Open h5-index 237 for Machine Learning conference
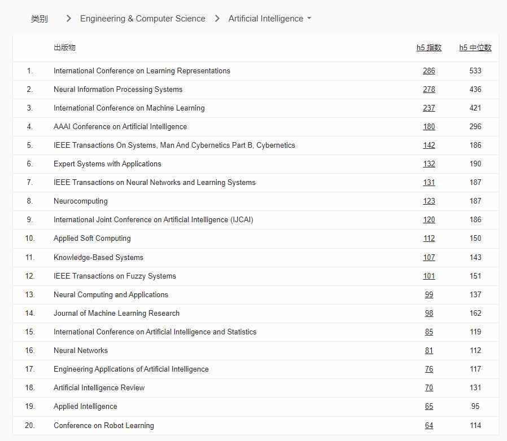 [x=429, y=108]
